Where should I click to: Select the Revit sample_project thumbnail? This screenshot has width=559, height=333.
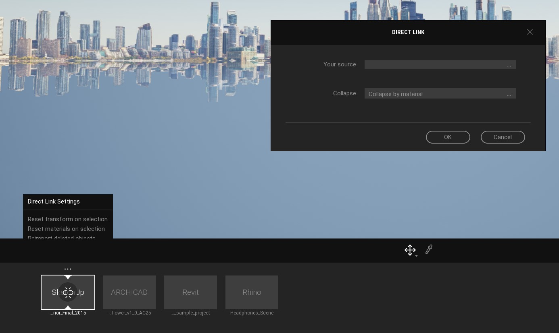click(x=190, y=292)
